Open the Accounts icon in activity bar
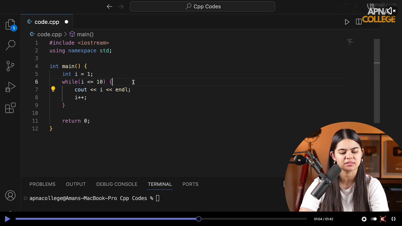The image size is (402, 226). tap(10, 195)
